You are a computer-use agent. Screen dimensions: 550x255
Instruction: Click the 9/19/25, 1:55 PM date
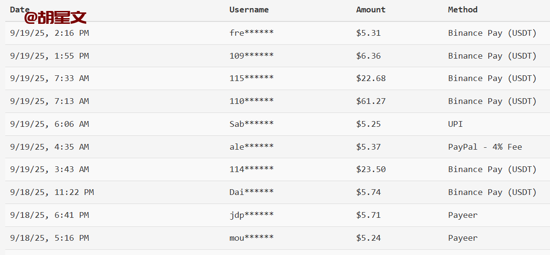point(49,56)
